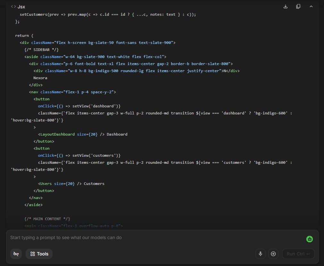The width and height of the screenshot is (324, 266).
Task: Toggle the crossed-out eye icon button
Action: point(16,254)
